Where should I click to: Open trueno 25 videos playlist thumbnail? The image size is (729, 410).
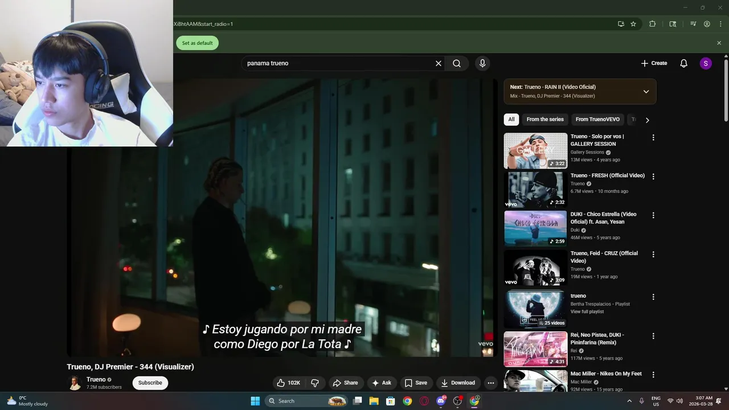535,310
